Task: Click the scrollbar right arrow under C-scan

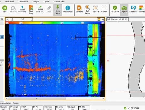Action: coord(103,98)
